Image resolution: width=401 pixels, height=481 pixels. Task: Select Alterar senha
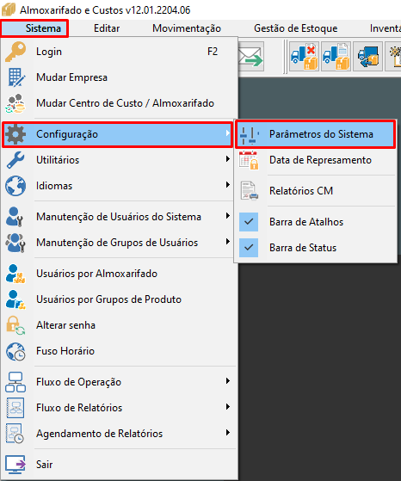point(119,325)
